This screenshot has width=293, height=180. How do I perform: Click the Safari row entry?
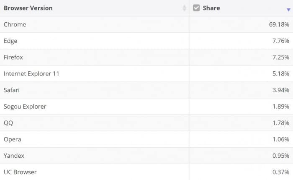click(12, 90)
